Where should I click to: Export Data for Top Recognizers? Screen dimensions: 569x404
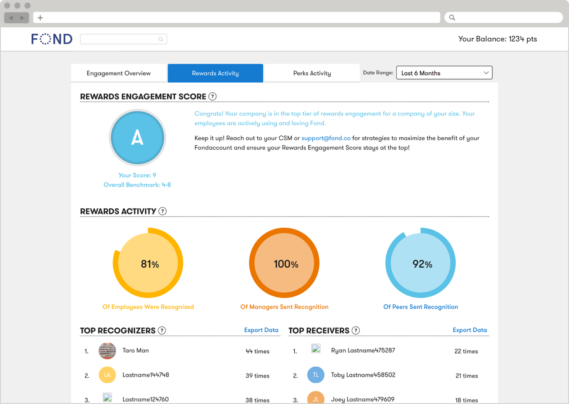(261, 330)
